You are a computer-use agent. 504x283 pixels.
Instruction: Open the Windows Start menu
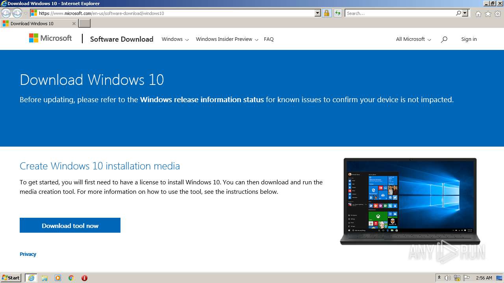[x=11, y=278]
